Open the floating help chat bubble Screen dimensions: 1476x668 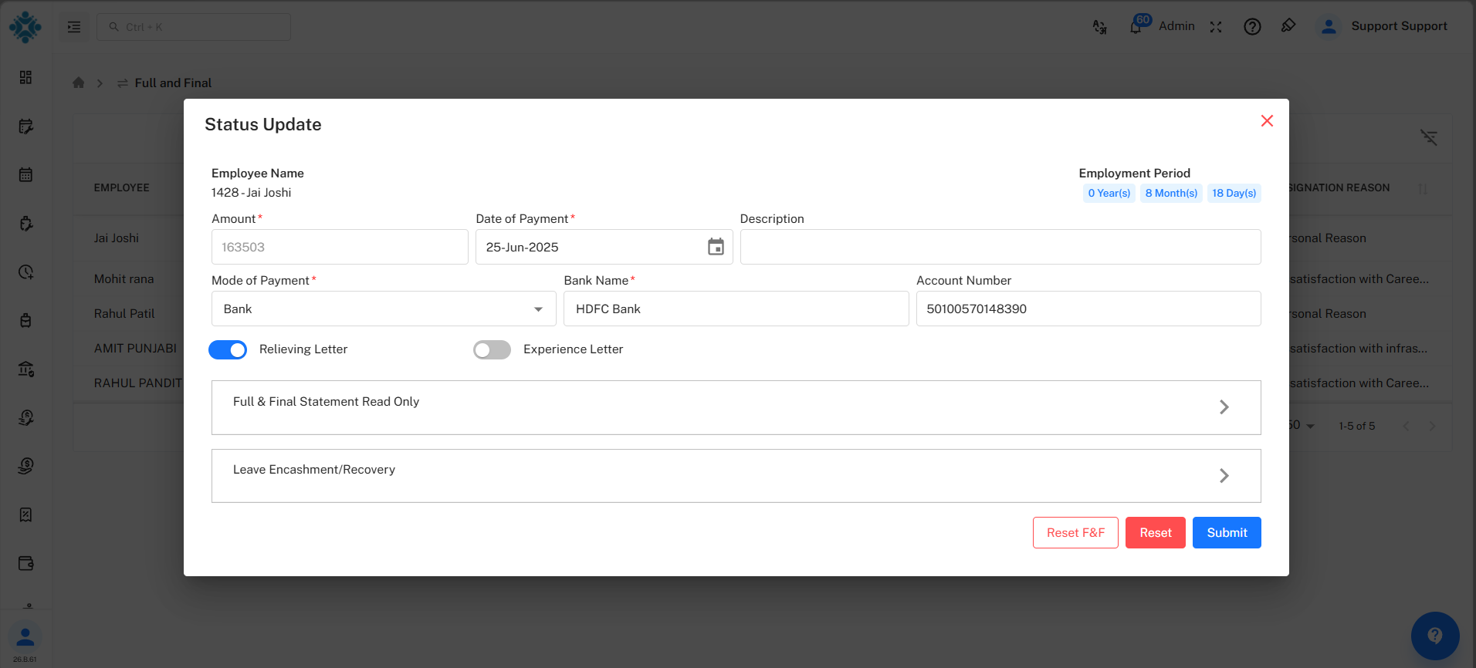1435,636
